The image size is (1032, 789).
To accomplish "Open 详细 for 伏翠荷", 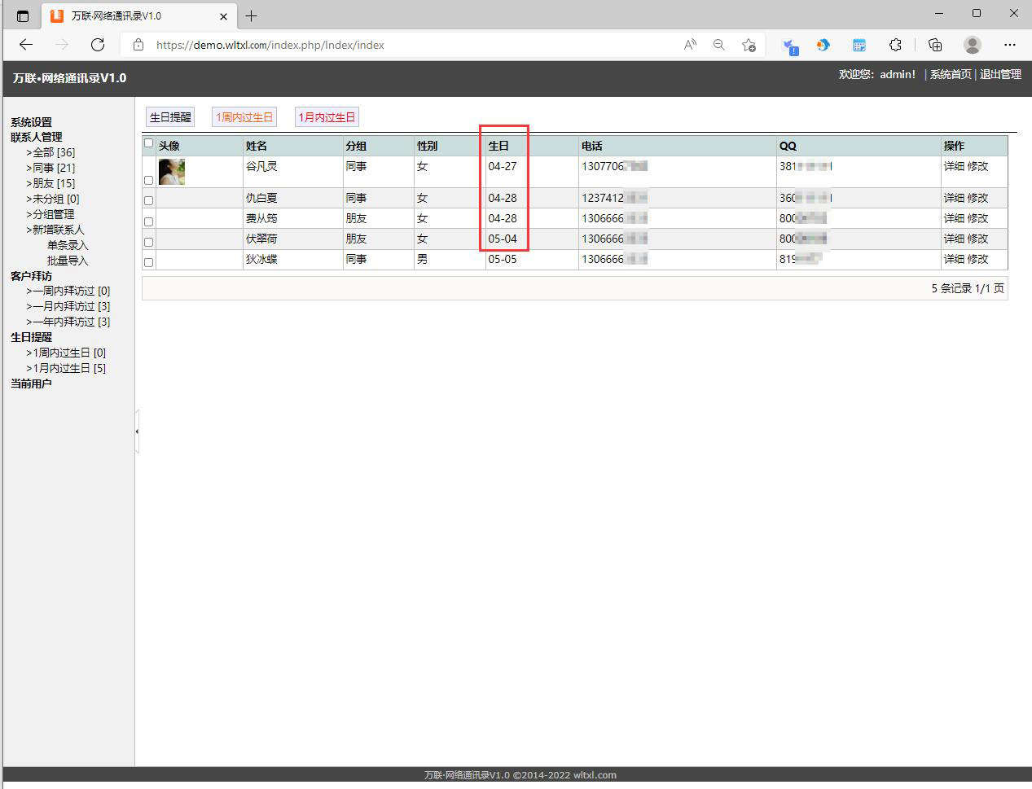I will (954, 239).
